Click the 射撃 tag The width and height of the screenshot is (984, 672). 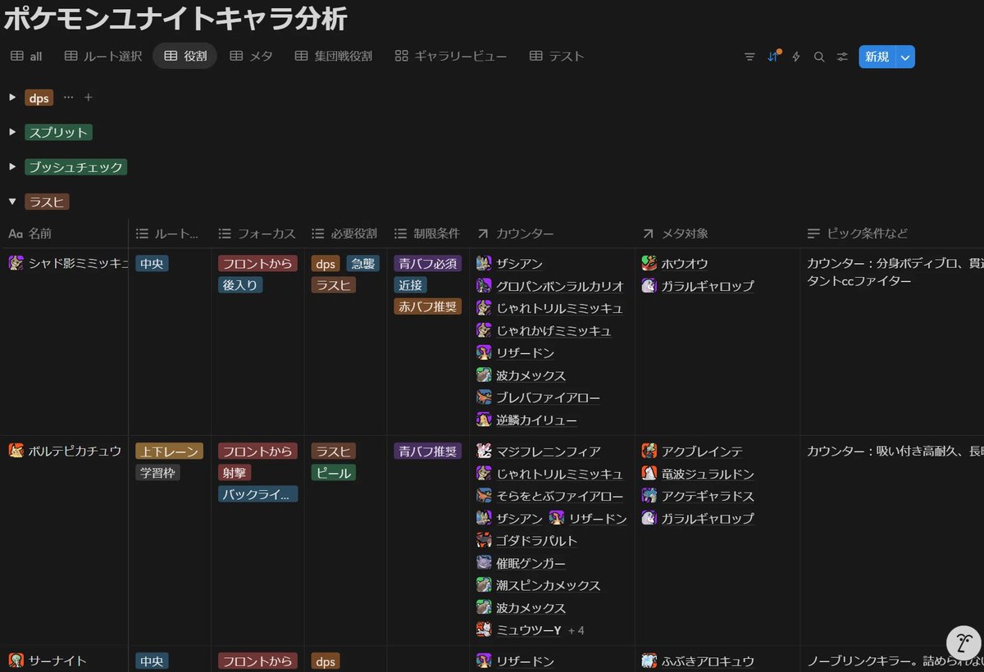(x=235, y=473)
